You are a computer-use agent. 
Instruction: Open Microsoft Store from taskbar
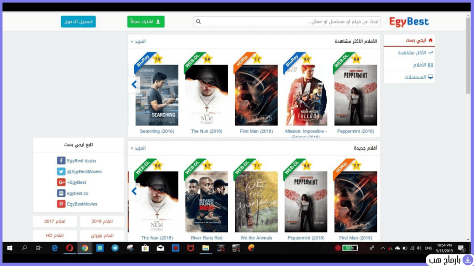(x=145, y=248)
